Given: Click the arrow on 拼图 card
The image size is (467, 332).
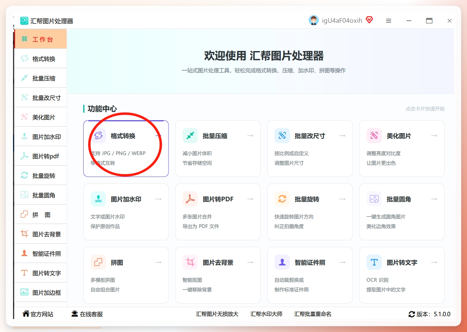Looking at the screenshot, I should [158, 262].
